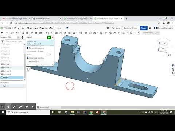Click the Features list vertical scrollbar
This screenshot has height=131, width=175.
(24, 65)
